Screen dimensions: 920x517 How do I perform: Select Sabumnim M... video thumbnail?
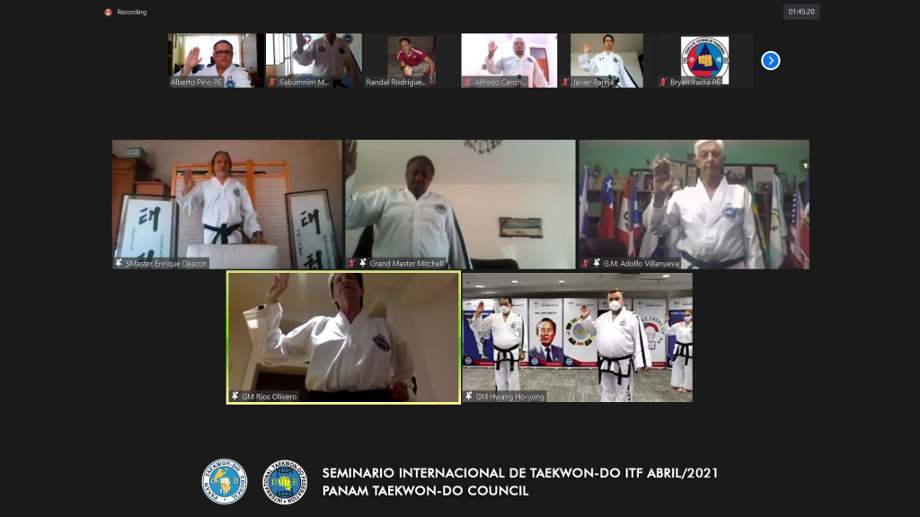pos(314,59)
